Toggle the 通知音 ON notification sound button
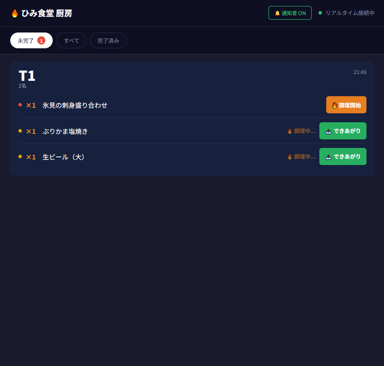Screen dimensions: 384x366 pos(290,13)
